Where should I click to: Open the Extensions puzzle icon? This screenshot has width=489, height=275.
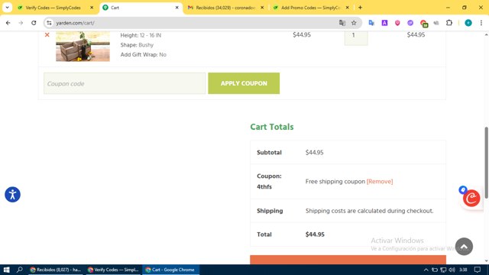(449, 23)
